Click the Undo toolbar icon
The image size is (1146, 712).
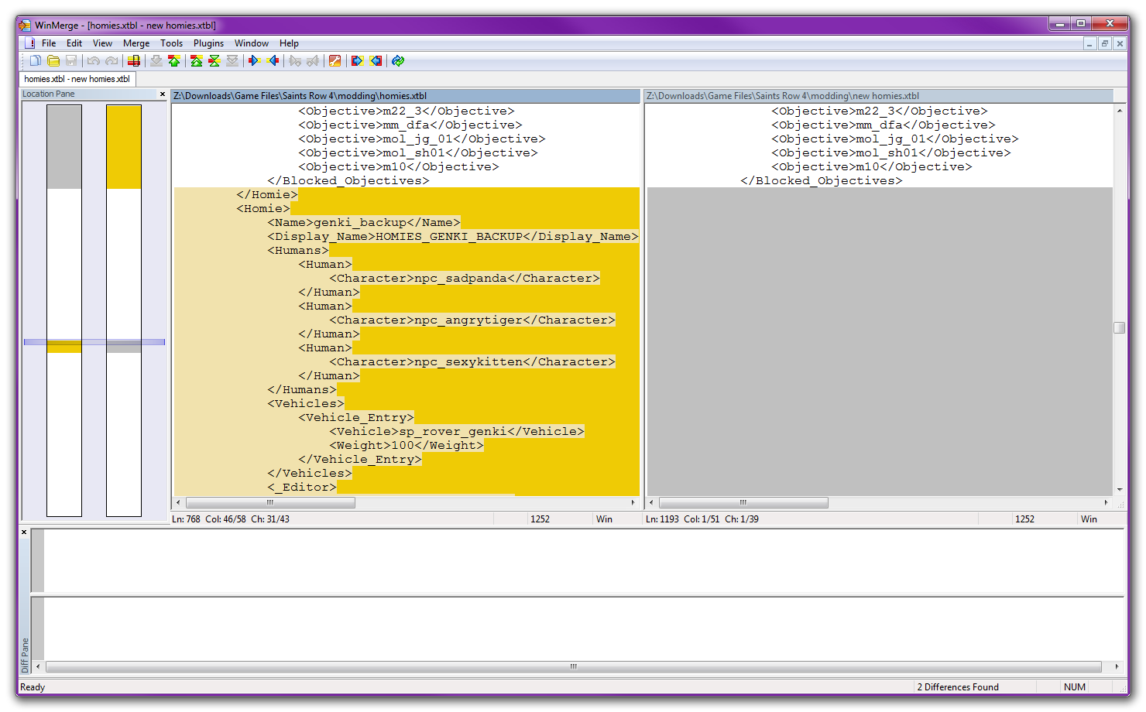click(94, 60)
